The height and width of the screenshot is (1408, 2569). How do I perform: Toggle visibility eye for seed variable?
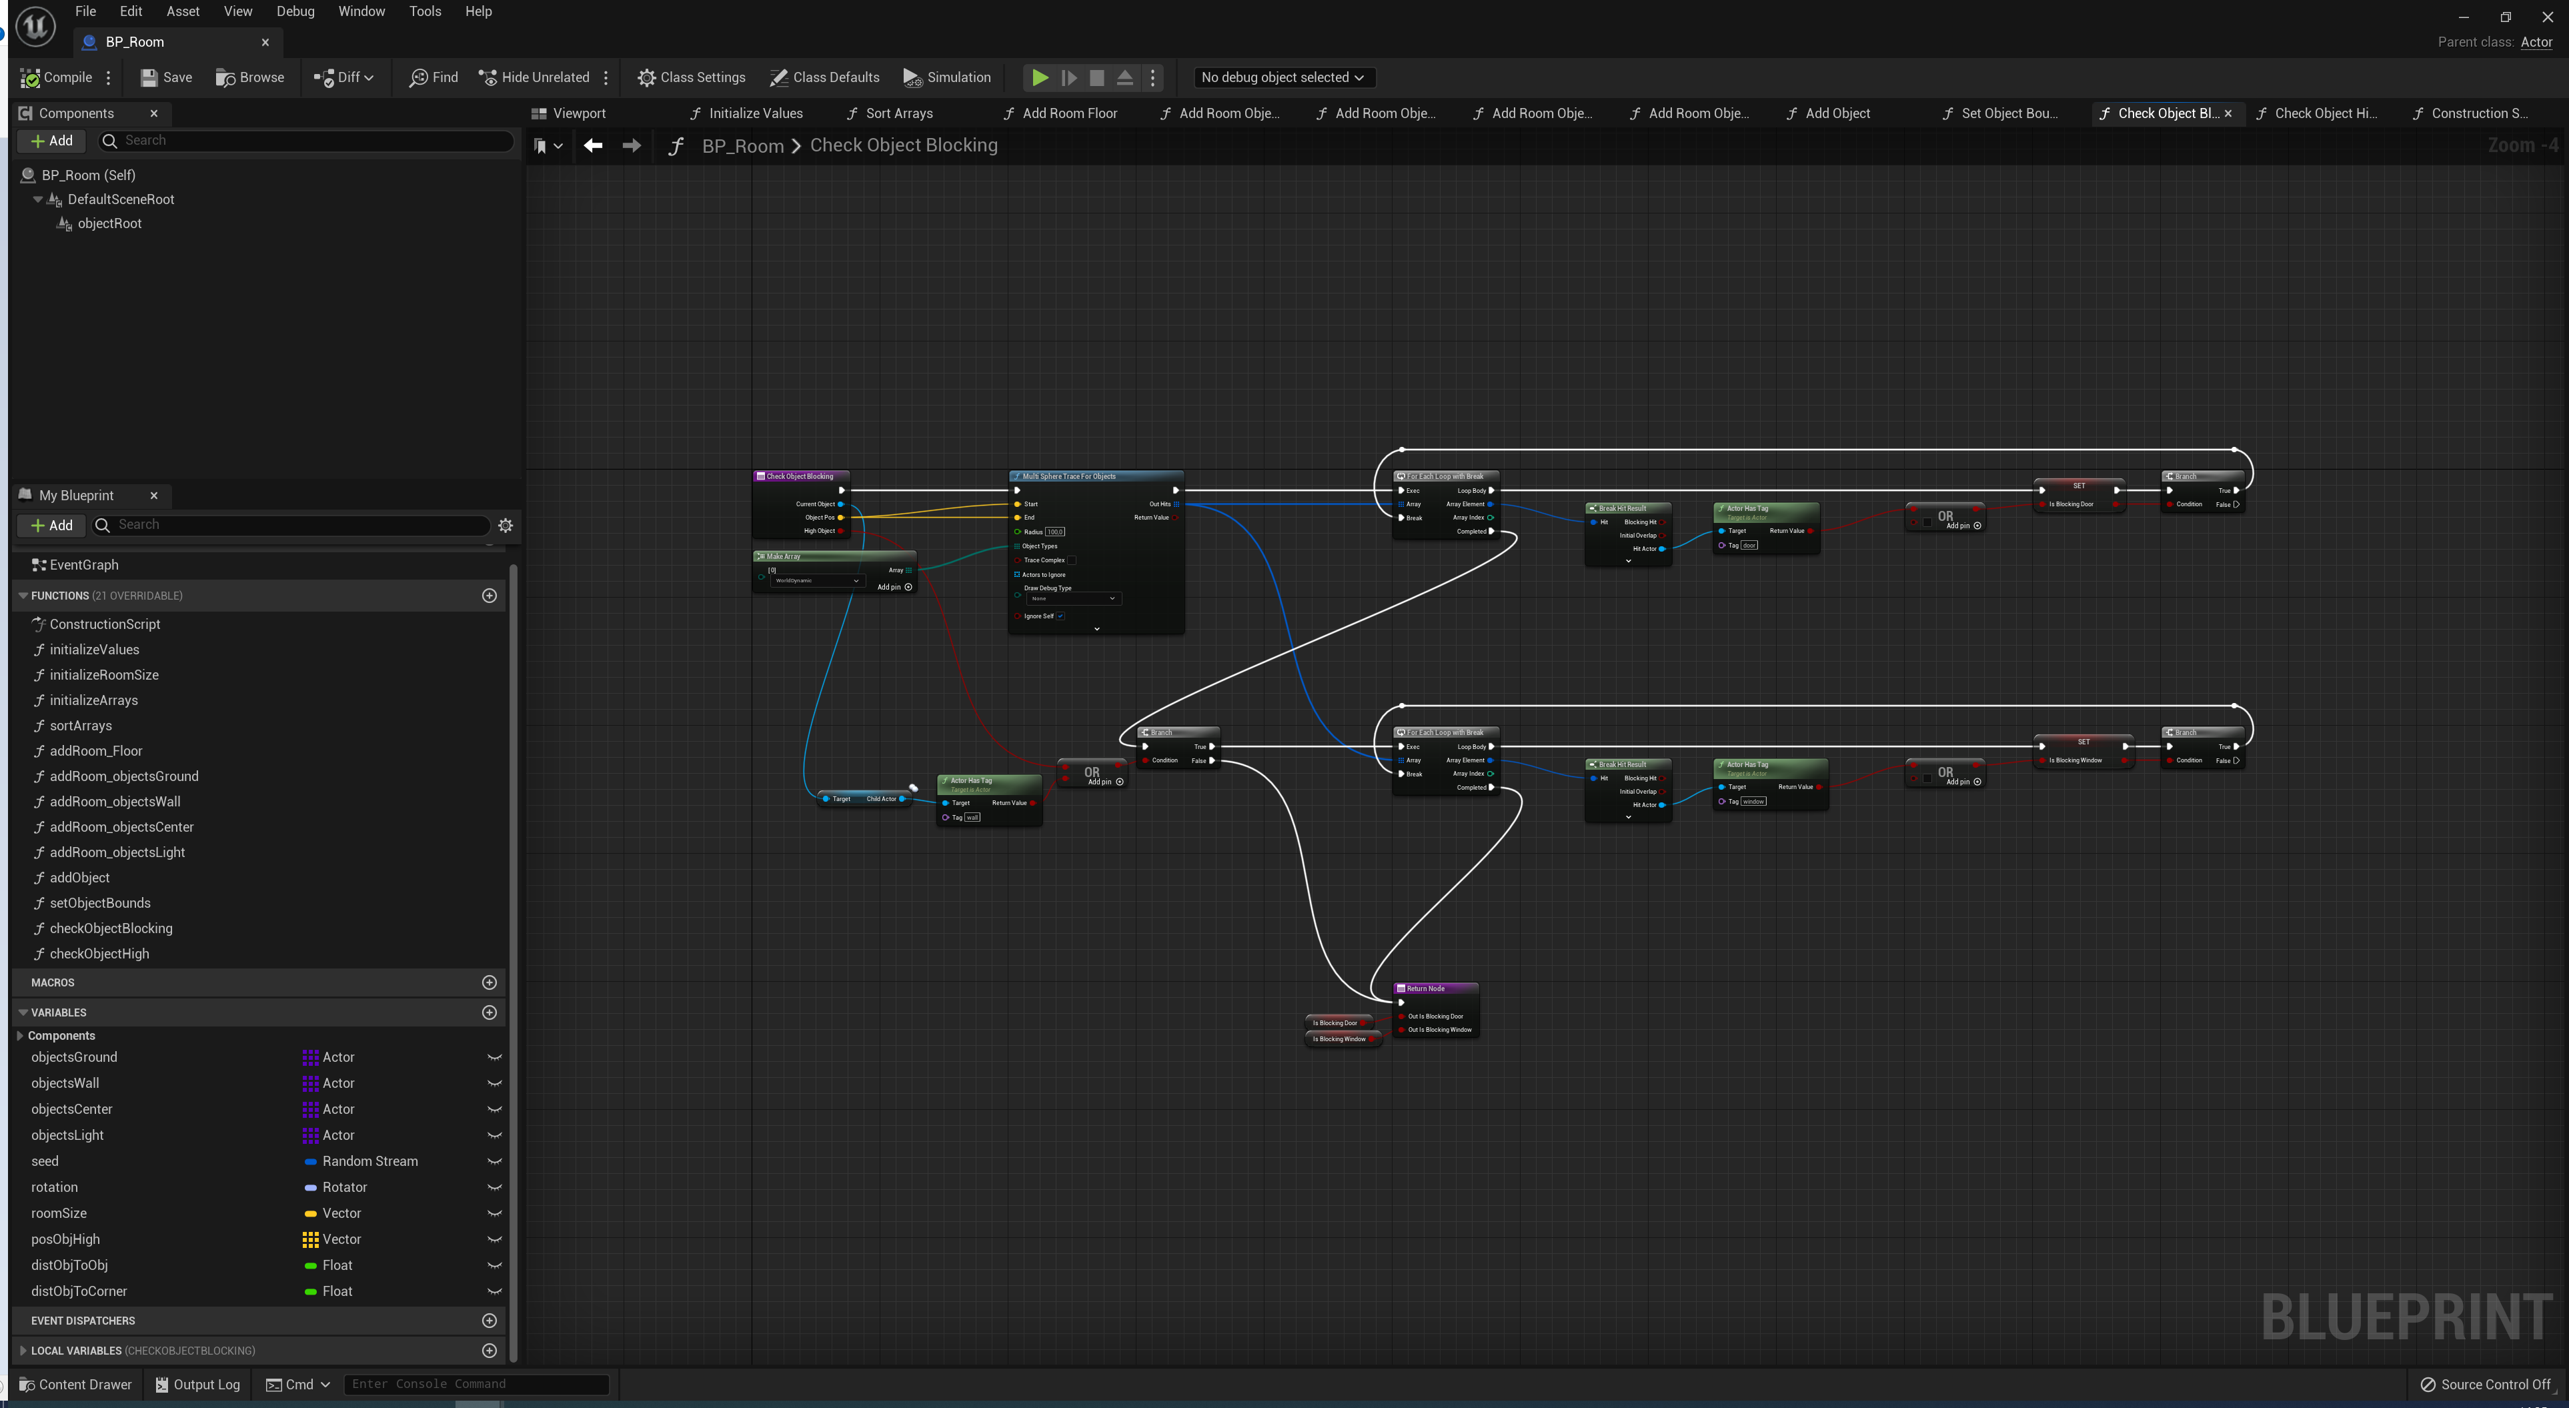click(x=494, y=1162)
